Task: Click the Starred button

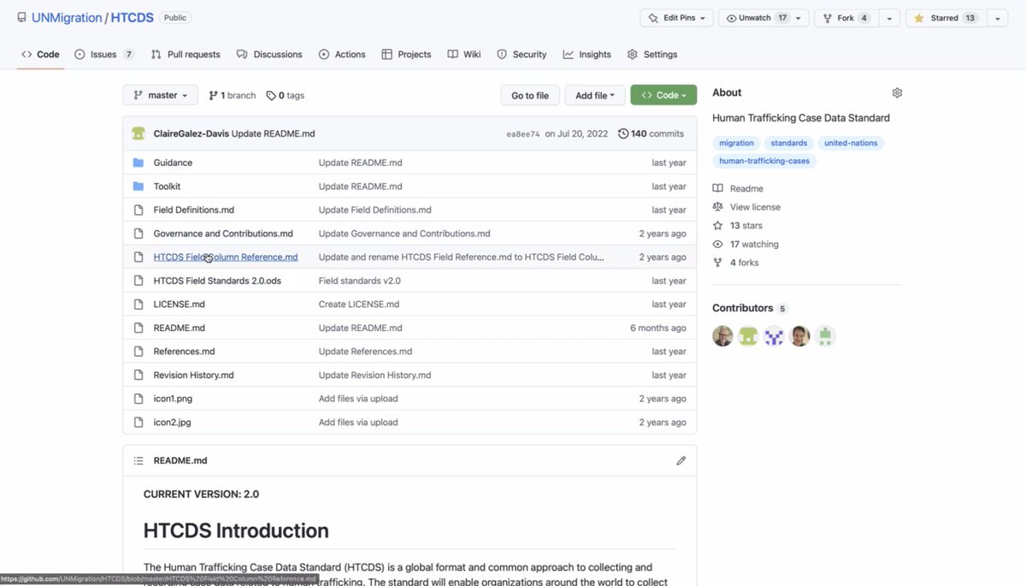Action: (946, 18)
